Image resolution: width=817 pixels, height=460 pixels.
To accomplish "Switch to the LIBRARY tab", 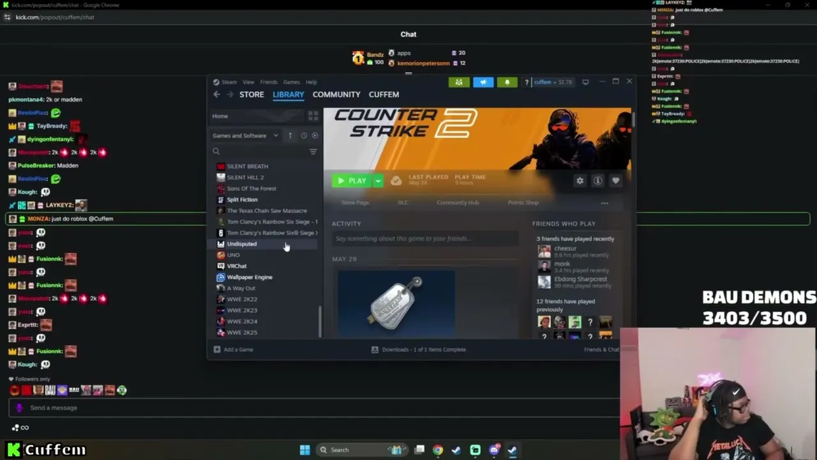I will point(289,95).
